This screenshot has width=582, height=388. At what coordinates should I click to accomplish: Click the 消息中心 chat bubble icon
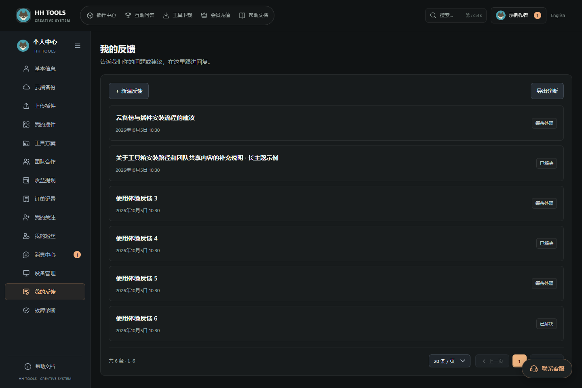click(26, 255)
